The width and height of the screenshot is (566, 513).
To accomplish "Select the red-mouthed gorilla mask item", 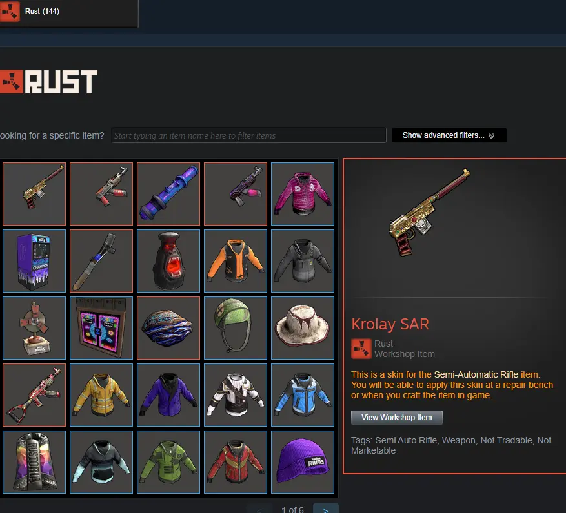I will 168,261.
